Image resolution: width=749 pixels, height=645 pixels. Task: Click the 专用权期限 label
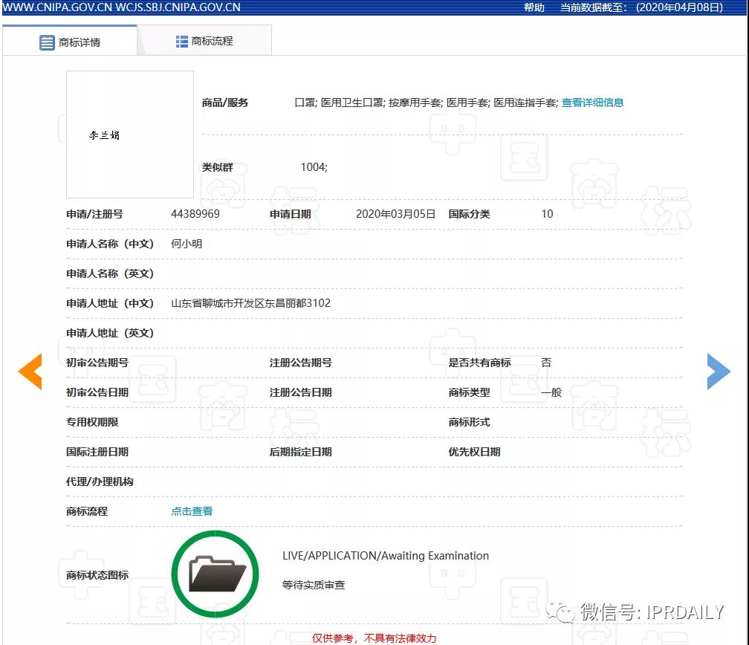tap(92, 422)
